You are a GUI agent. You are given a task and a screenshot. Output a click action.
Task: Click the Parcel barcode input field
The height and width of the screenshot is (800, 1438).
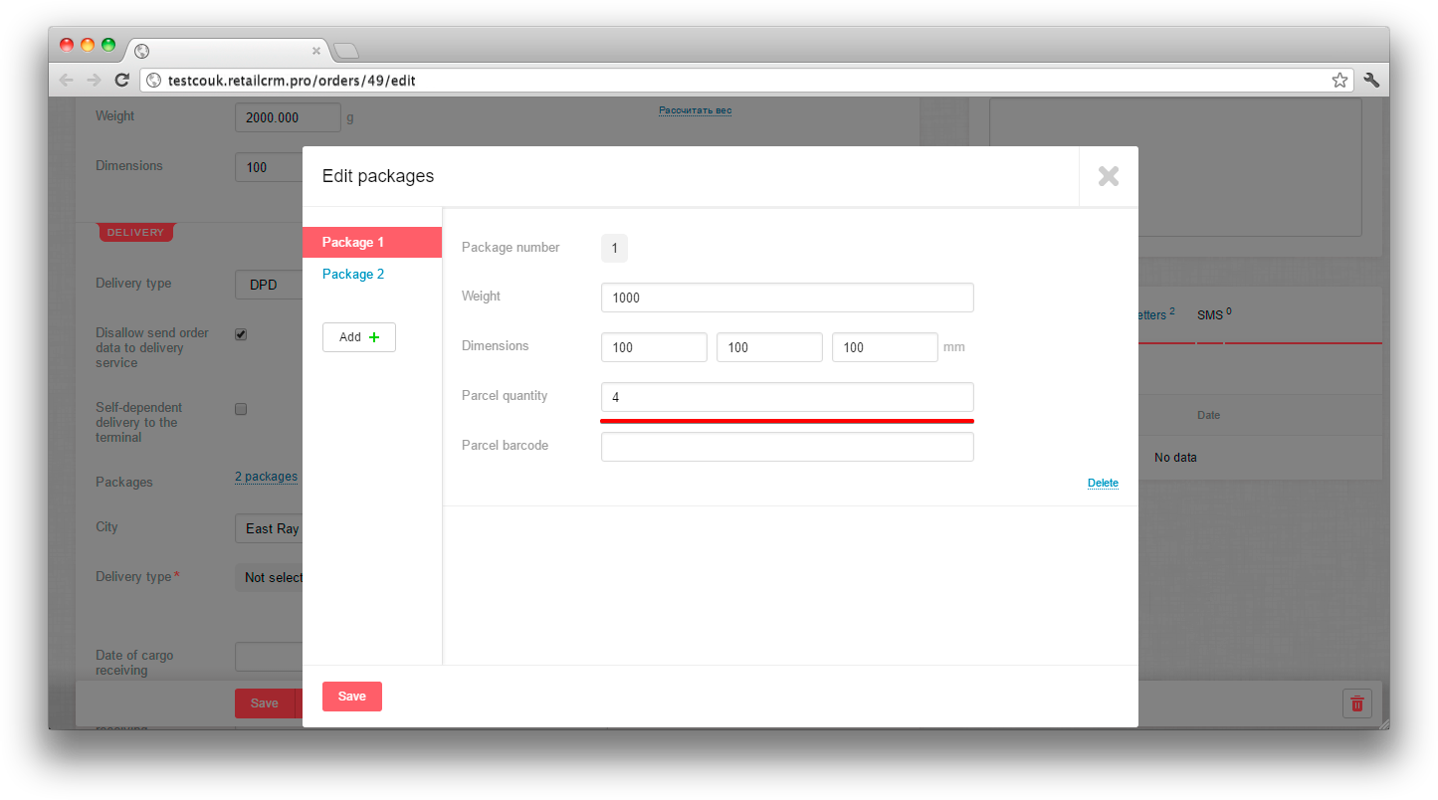click(786, 447)
